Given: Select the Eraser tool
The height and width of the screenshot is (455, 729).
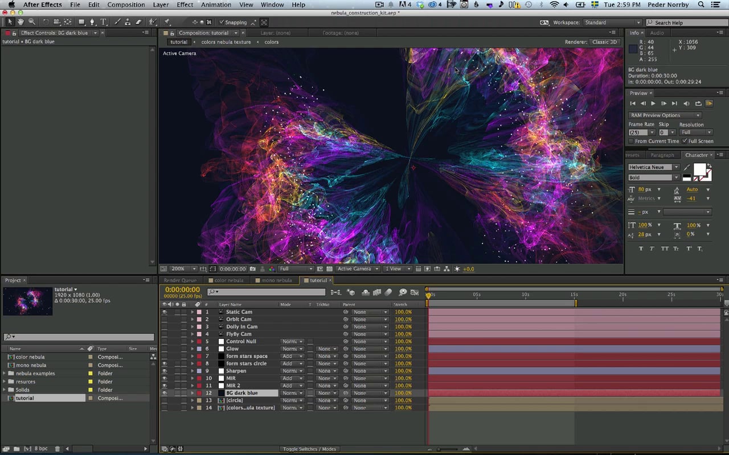Looking at the screenshot, I should coord(138,22).
